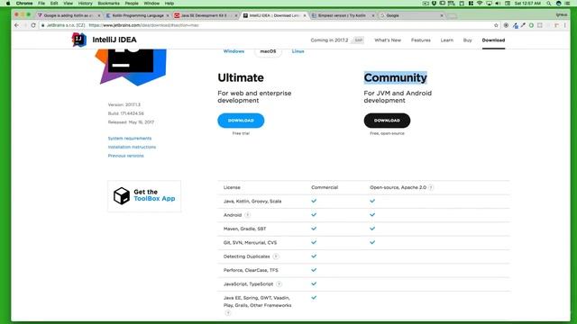This screenshot has height=324, width=577.
Task: Download the Ultimate edition
Action: pyautogui.click(x=241, y=121)
